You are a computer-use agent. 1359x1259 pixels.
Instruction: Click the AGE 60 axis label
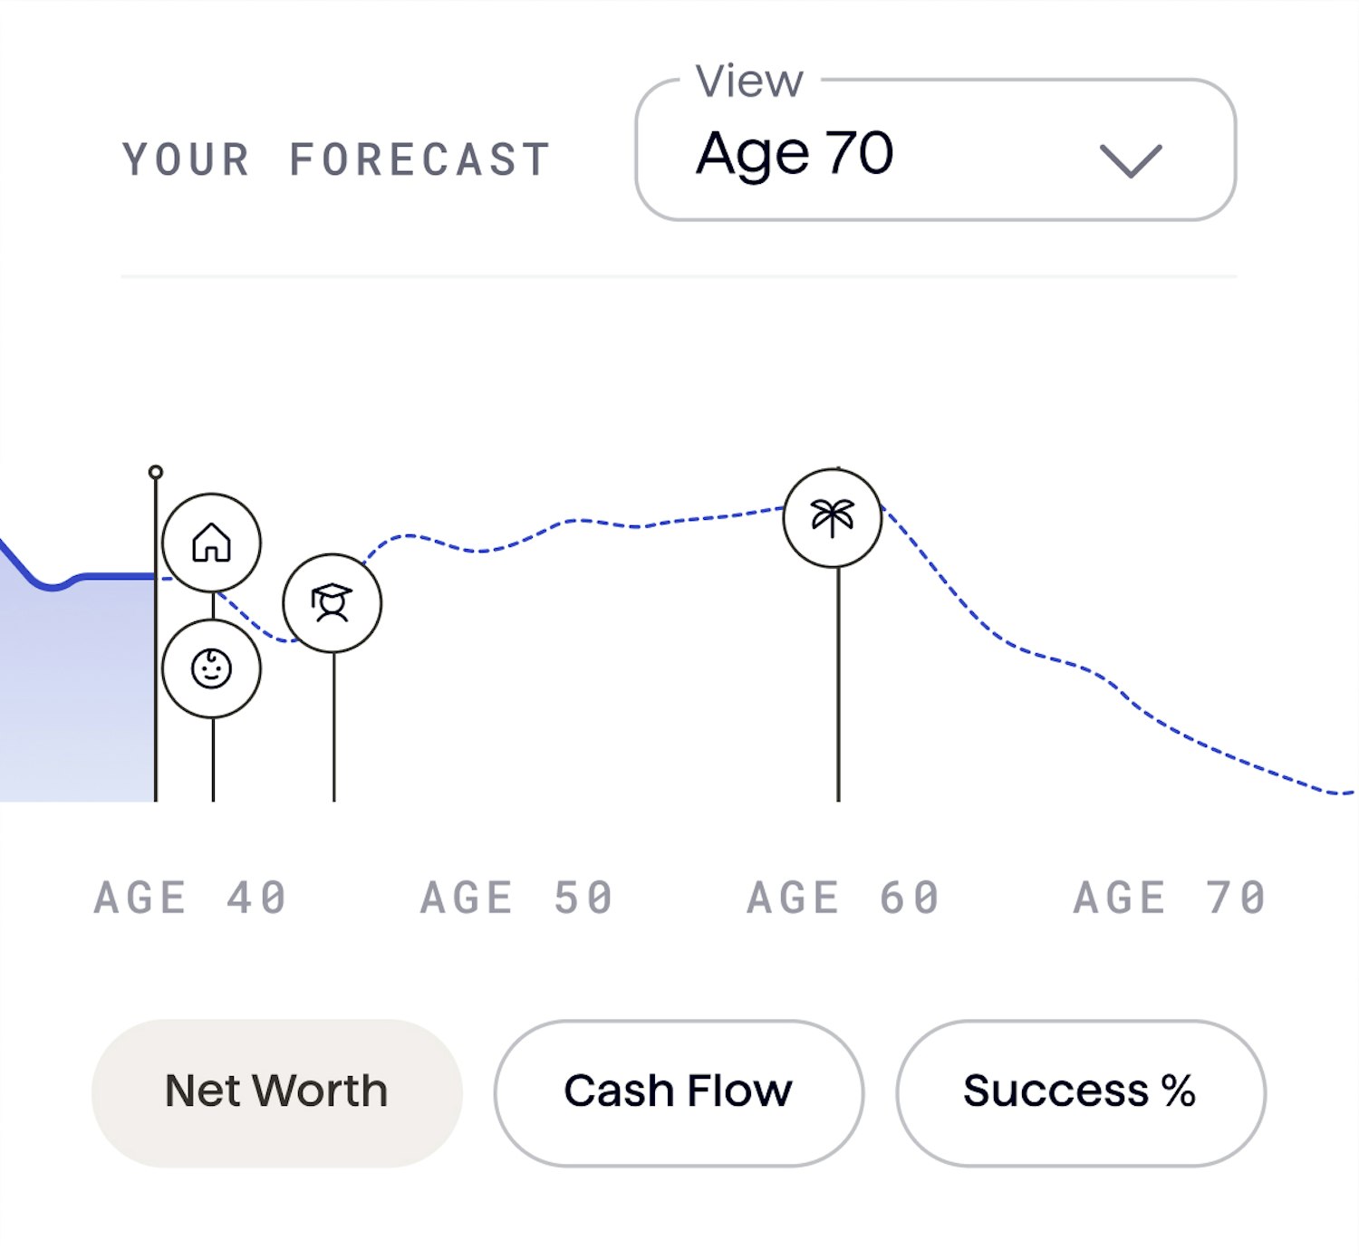[843, 898]
